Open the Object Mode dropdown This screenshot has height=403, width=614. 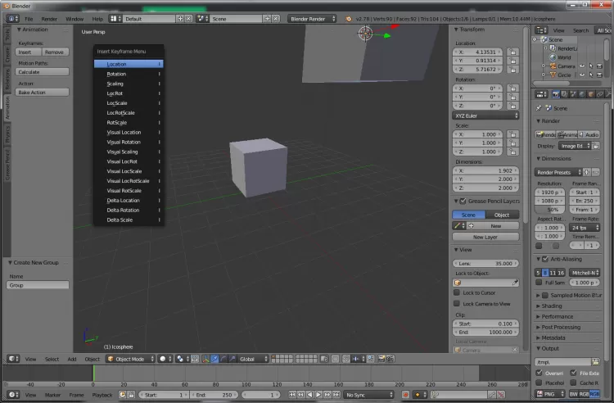[x=130, y=359]
